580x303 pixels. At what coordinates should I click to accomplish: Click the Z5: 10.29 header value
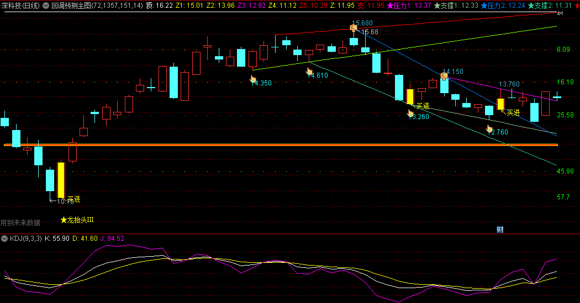coord(314,6)
